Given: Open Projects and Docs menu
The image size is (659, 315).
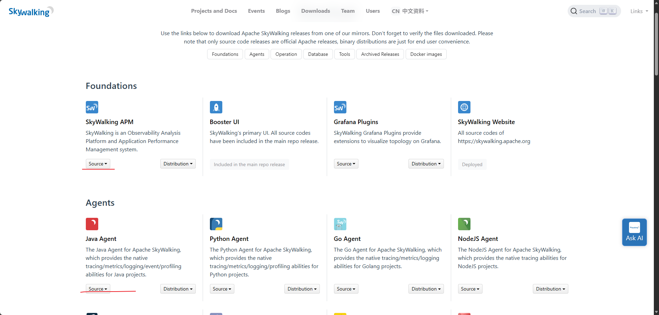Looking at the screenshot, I should tap(214, 11).
